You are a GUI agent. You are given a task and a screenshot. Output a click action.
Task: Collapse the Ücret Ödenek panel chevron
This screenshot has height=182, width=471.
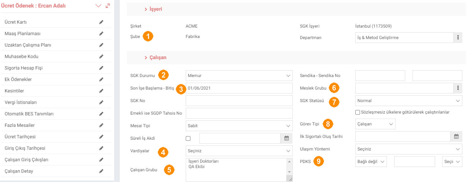(x=98, y=6)
